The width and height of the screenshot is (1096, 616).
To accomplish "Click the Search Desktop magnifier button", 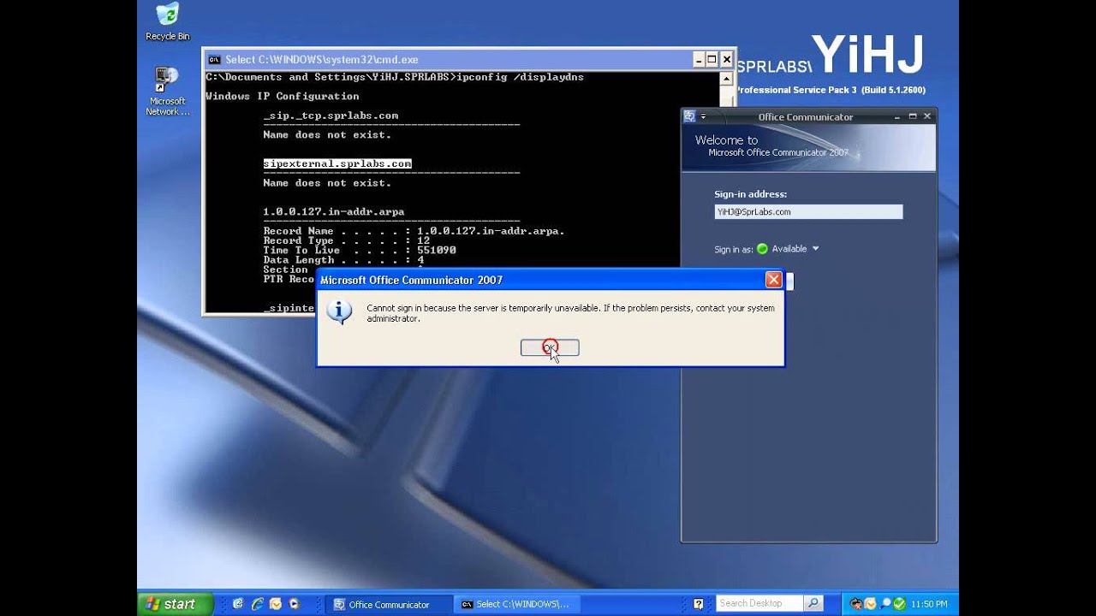I will (813, 603).
